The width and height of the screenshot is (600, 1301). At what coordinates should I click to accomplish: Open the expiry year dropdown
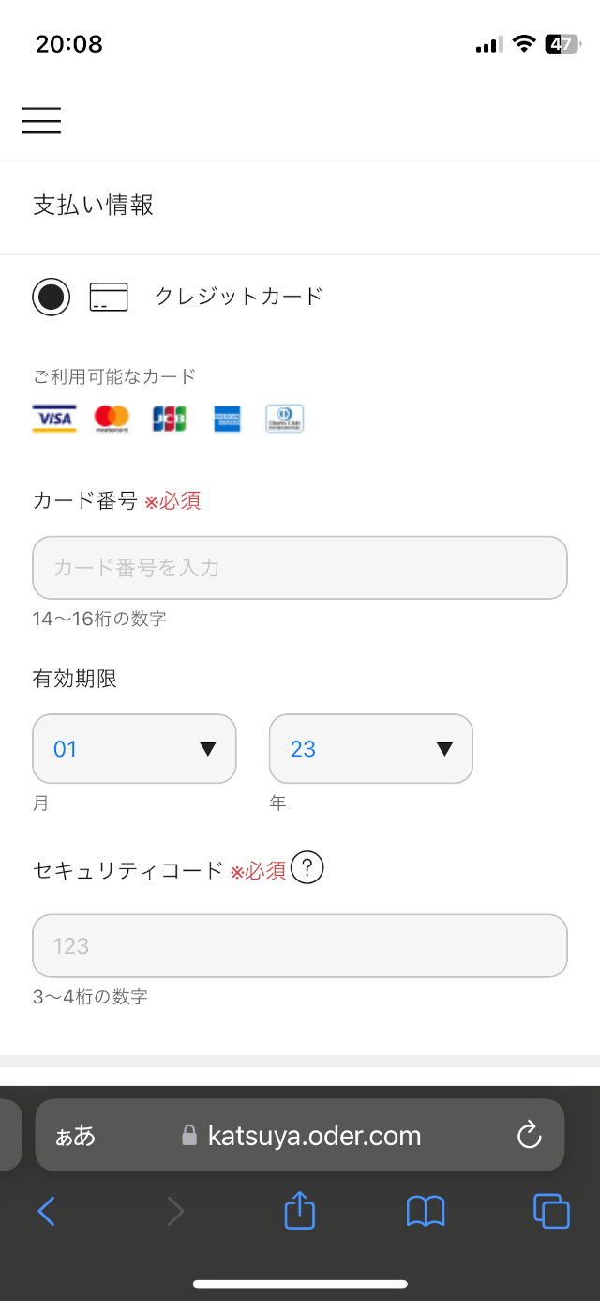[x=371, y=749]
